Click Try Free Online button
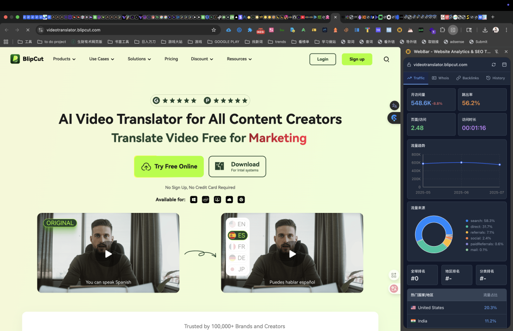The image size is (513, 331). tap(169, 166)
